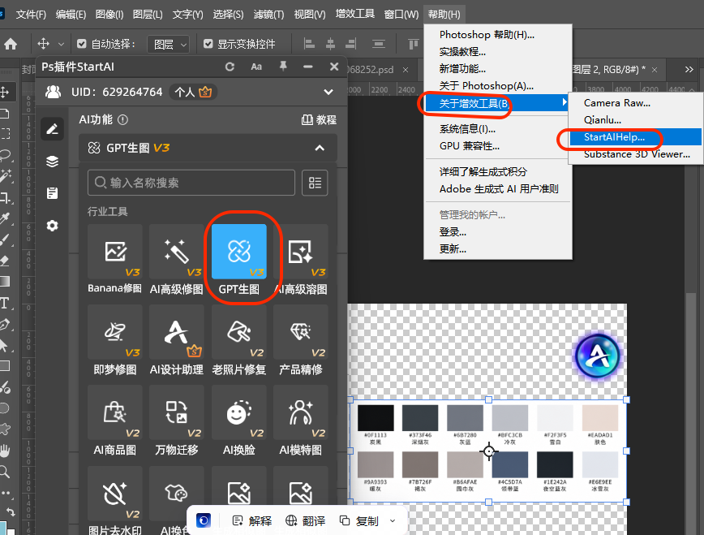This screenshot has height=535, width=704.
Task: Click the Photoshop home icon
Action: pos(11,44)
